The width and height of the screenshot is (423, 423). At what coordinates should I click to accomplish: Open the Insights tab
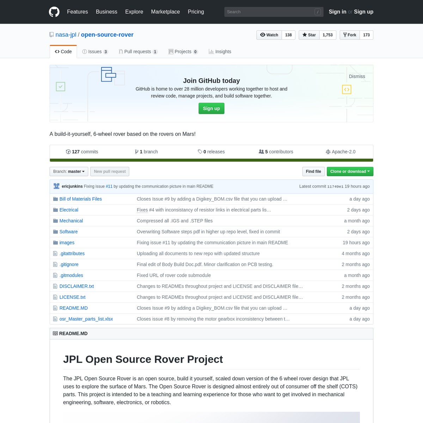(220, 51)
